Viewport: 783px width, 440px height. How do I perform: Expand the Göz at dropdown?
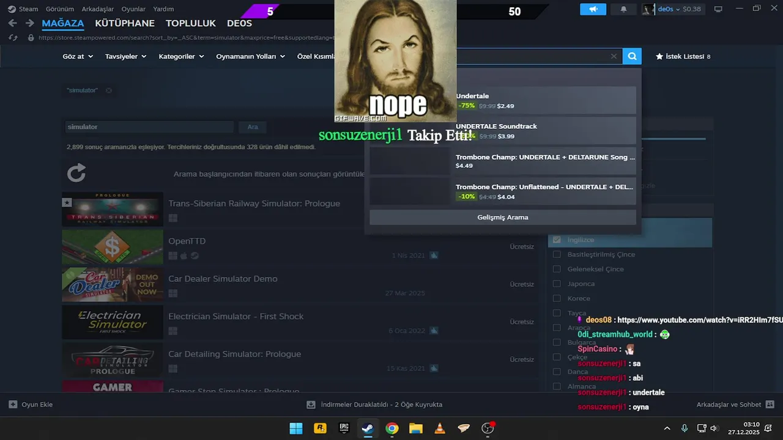click(x=78, y=56)
